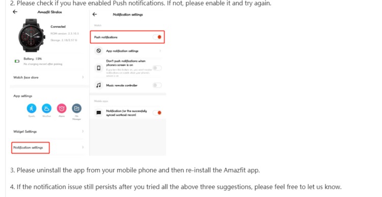Viewport: 382px width, 197px height.
Task: Click the Amazfit Stratos watch image
Action: click(32, 36)
